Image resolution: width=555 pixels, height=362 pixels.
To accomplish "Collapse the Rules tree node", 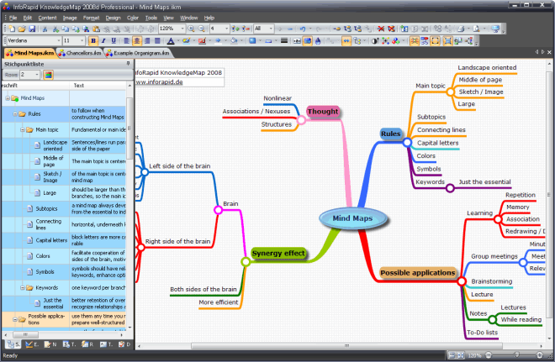I will click(15, 114).
